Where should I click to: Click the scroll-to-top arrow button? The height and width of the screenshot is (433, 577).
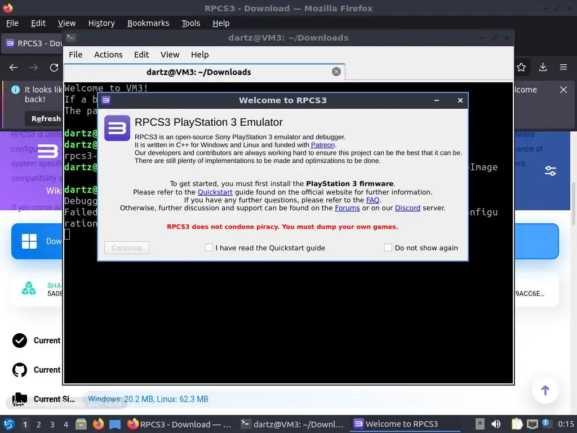(x=545, y=390)
